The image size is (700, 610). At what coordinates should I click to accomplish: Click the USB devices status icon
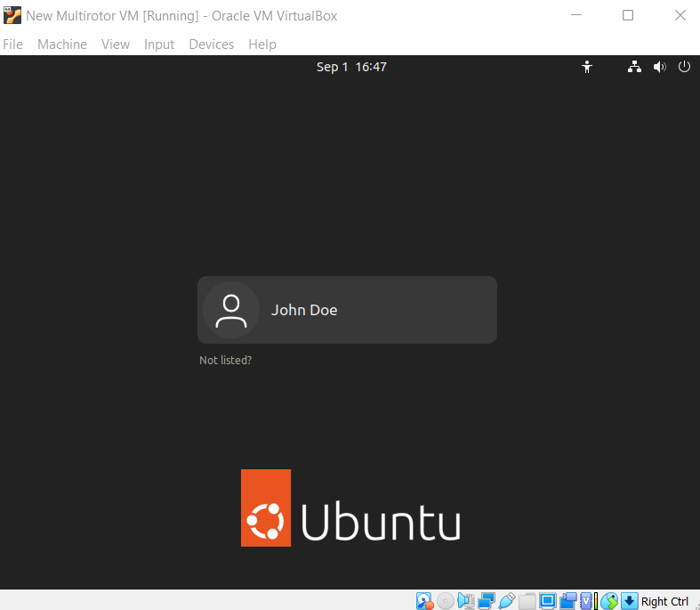coord(507,601)
